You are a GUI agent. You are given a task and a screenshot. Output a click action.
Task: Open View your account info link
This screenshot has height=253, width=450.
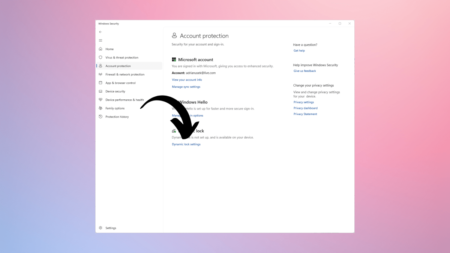point(187,80)
